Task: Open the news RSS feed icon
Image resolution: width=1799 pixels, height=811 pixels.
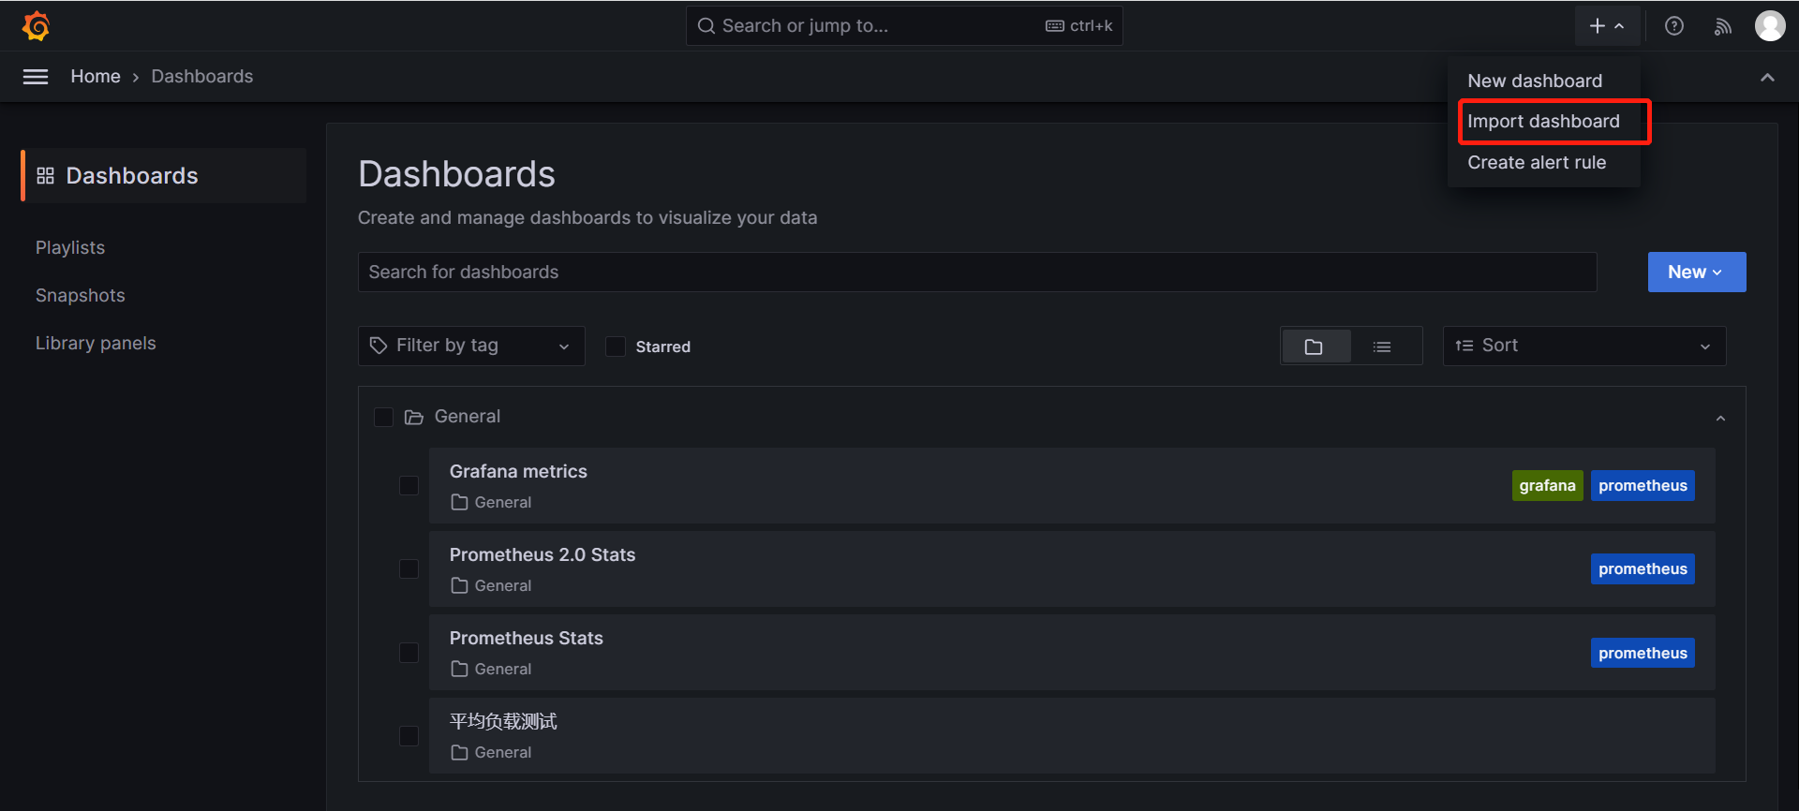Action: click(x=1722, y=26)
